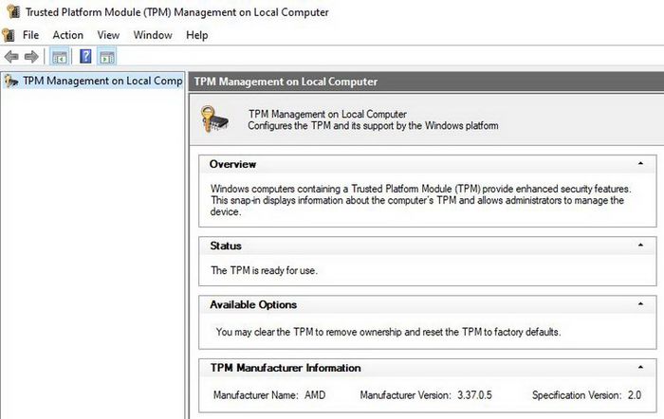Collapse the Status section
The image size is (664, 419).
640,246
